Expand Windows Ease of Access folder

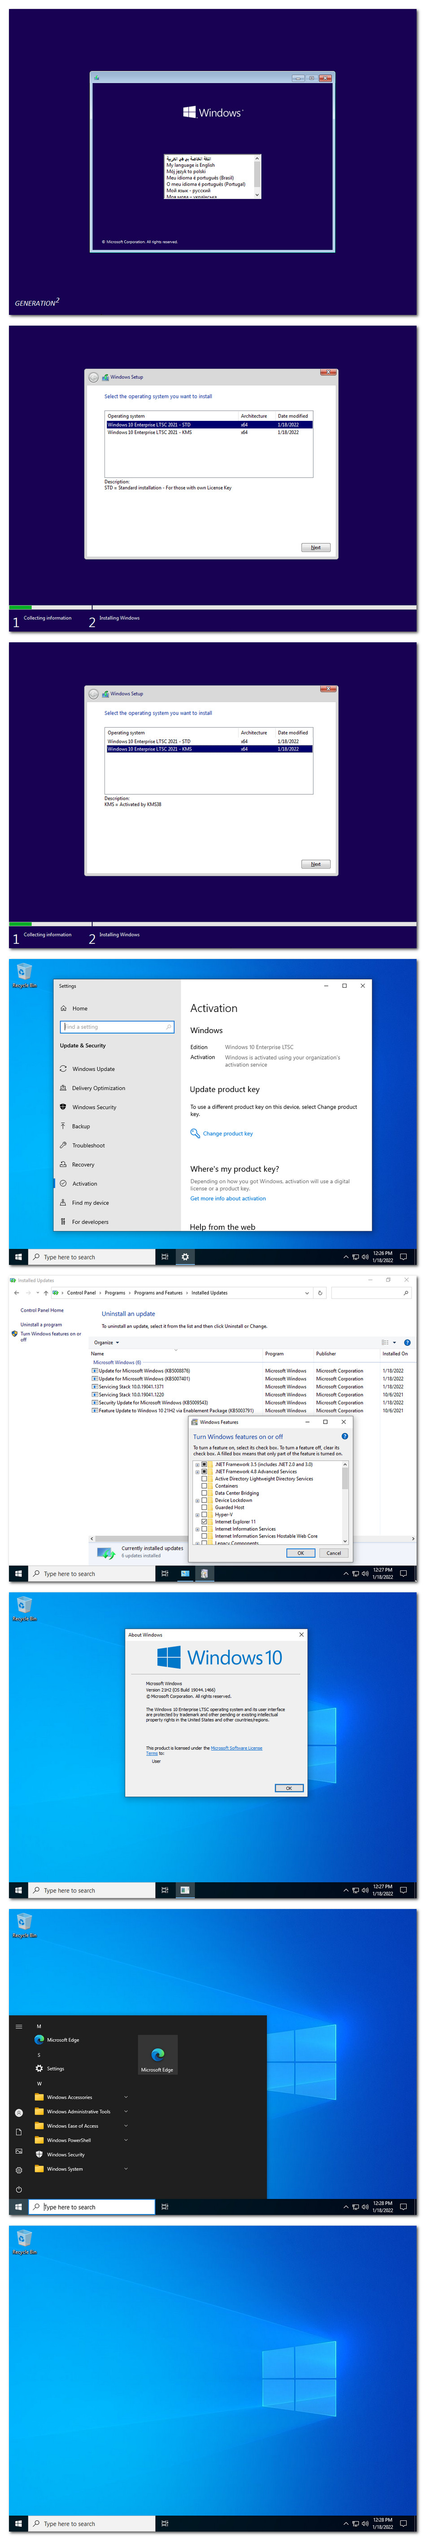coord(81,2126)
